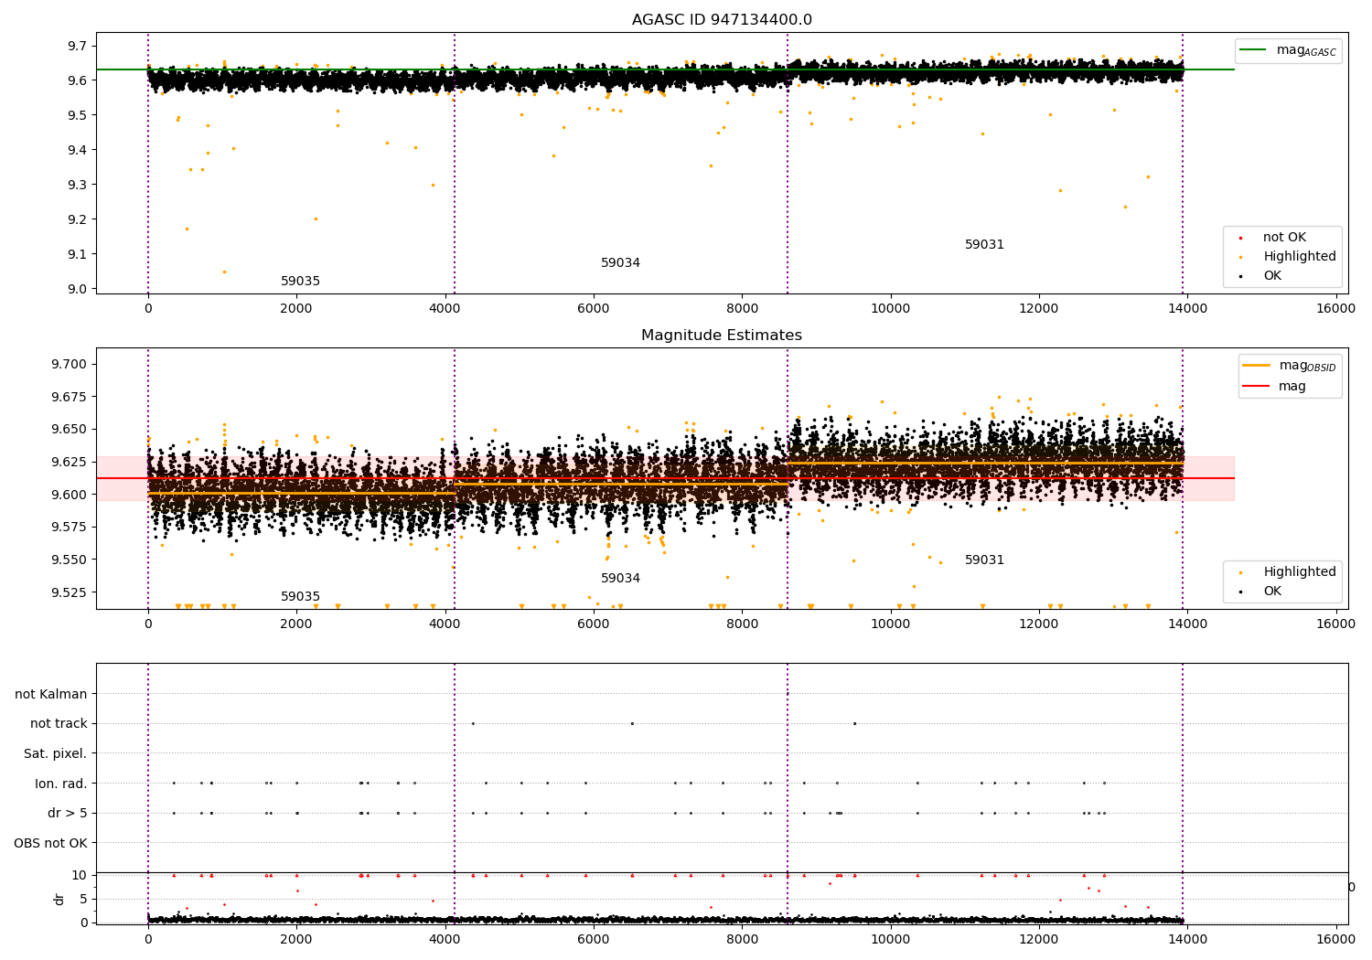This screenshot has width=1372, height=960.
Task: Select 'not OK' legend entry in top panel
Action: pyautogui.click(x=1284, y=238)
